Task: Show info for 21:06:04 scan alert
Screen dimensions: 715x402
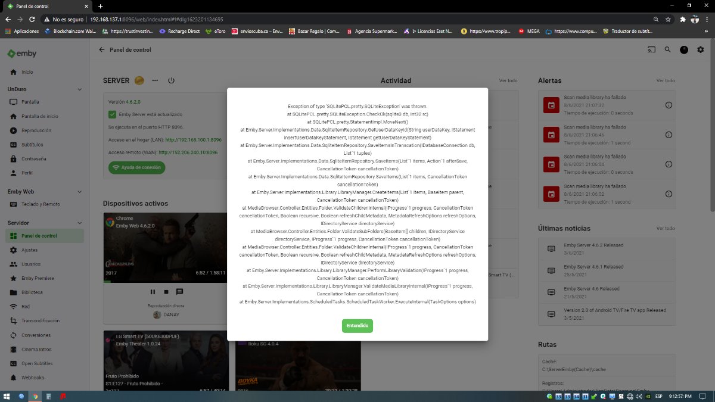Action: [669, 164]
